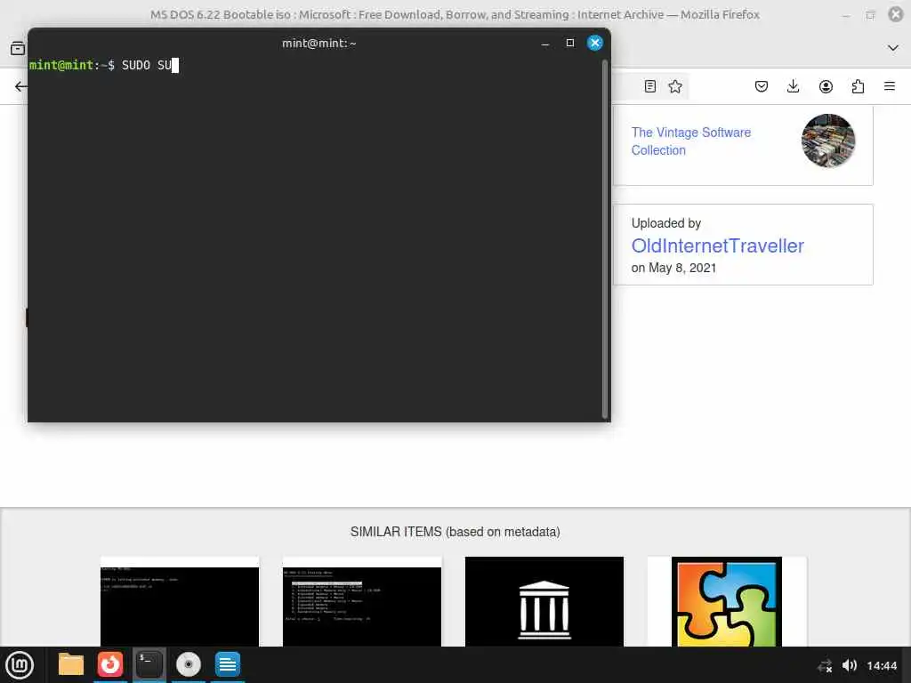Open Firefox hamburger application menu
The image size is (911, 683).
(x=890, y=86)
